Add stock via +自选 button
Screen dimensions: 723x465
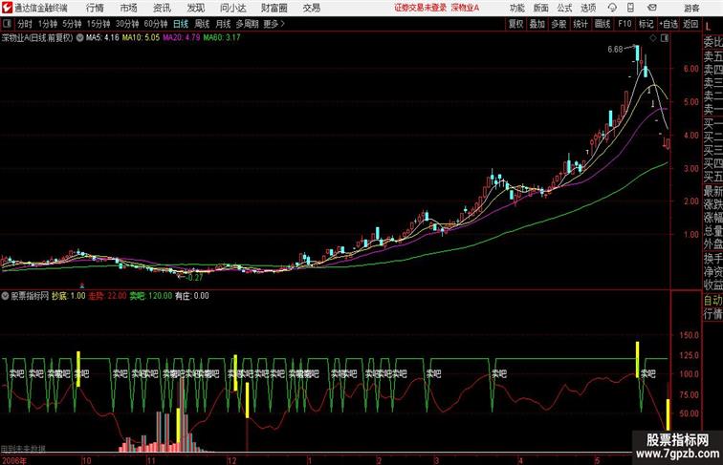[668, 24]
